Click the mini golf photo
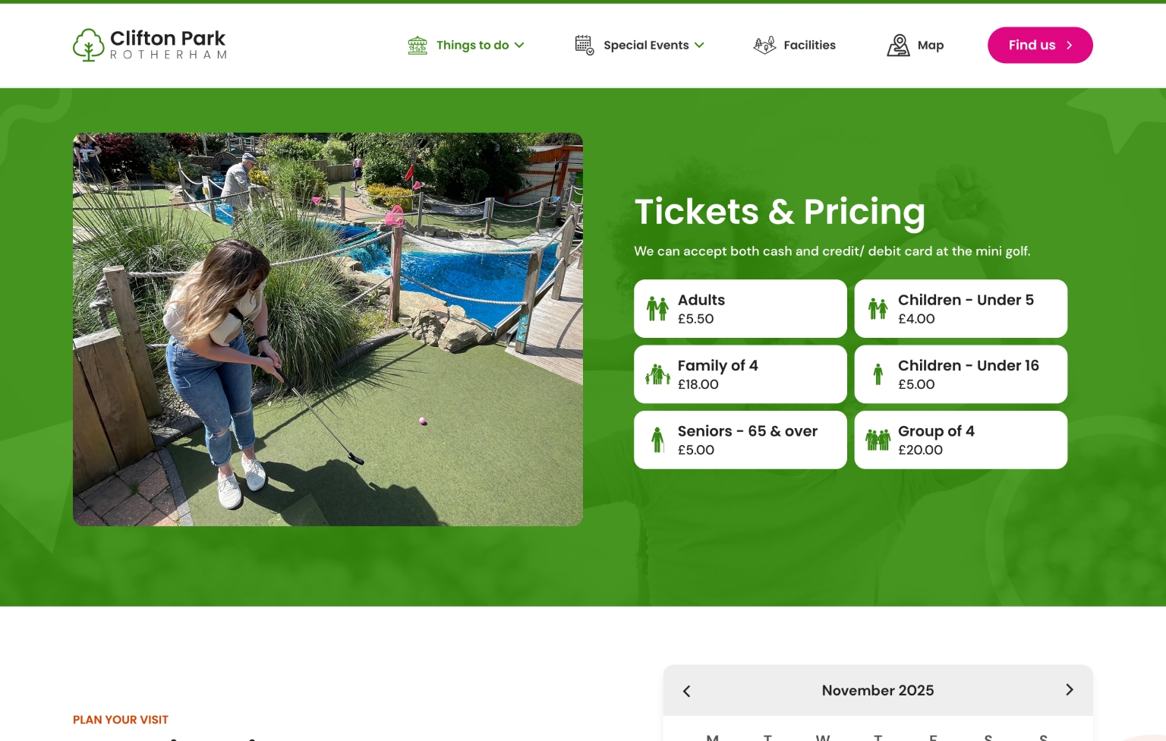 tap(328, 330)
